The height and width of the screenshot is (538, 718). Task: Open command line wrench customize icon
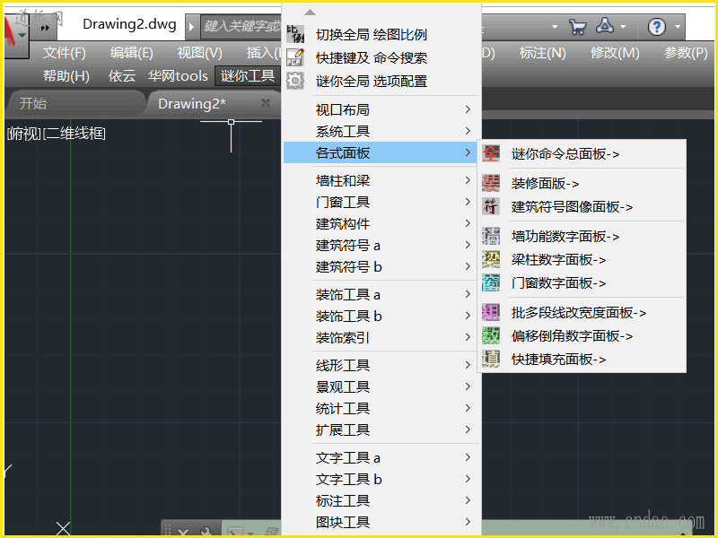[x=206, y=531]
